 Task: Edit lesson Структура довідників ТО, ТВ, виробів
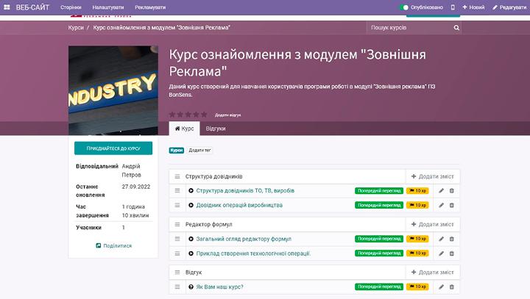[x=441, y=191]
